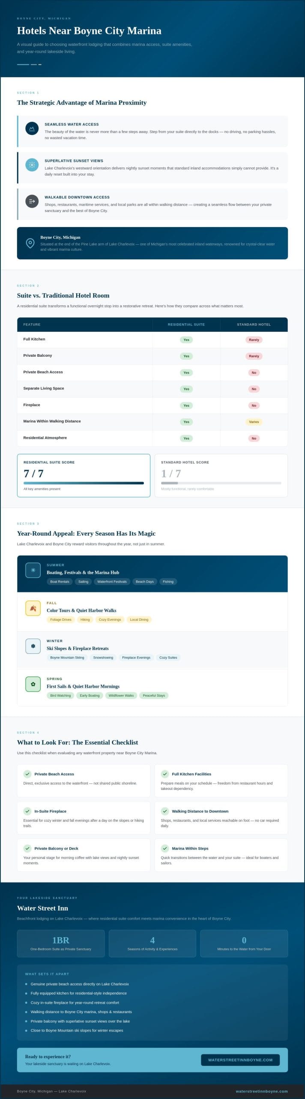Click the location pin icon for Boyne City
Viewport: 305px width, 1099px height.
pyautogui.click(x=30, y=243)
